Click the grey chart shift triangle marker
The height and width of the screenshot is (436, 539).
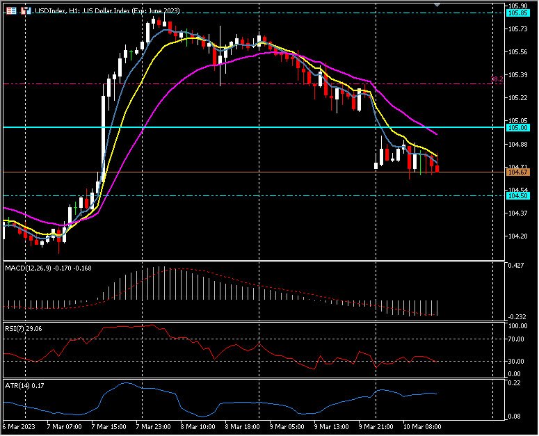(x=437, y=5)
